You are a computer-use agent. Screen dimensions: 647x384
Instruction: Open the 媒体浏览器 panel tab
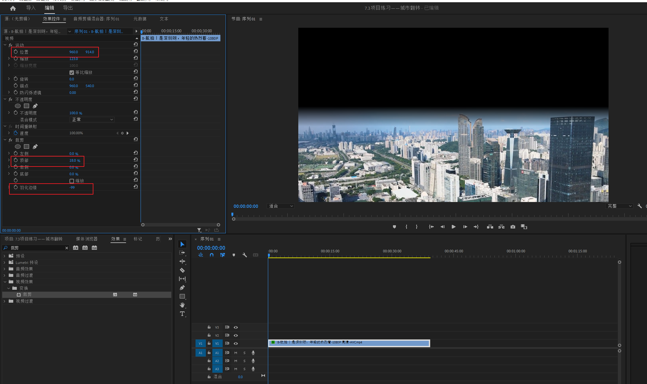tap(87, 239)
